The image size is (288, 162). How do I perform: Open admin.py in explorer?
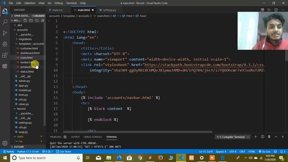pos(24,81)
